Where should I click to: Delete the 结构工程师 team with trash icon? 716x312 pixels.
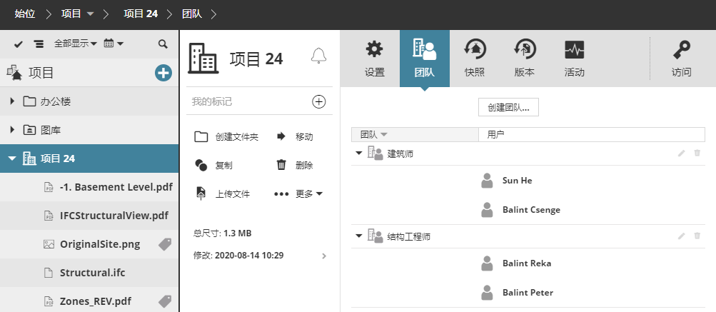point(697,236)
